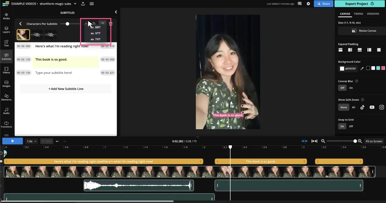Switch to the Timing tab
This screenshot has height=203, width=386.
click(x=358, y=14)
